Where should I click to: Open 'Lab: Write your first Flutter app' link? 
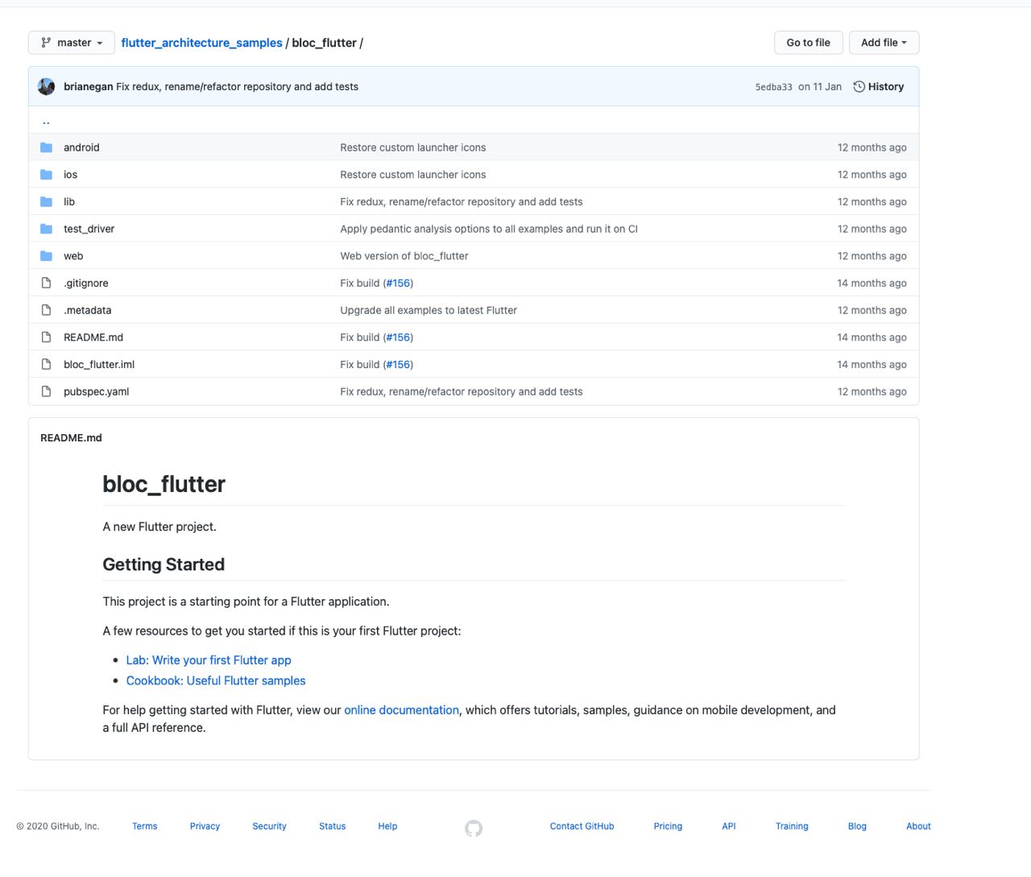point(209,660)
